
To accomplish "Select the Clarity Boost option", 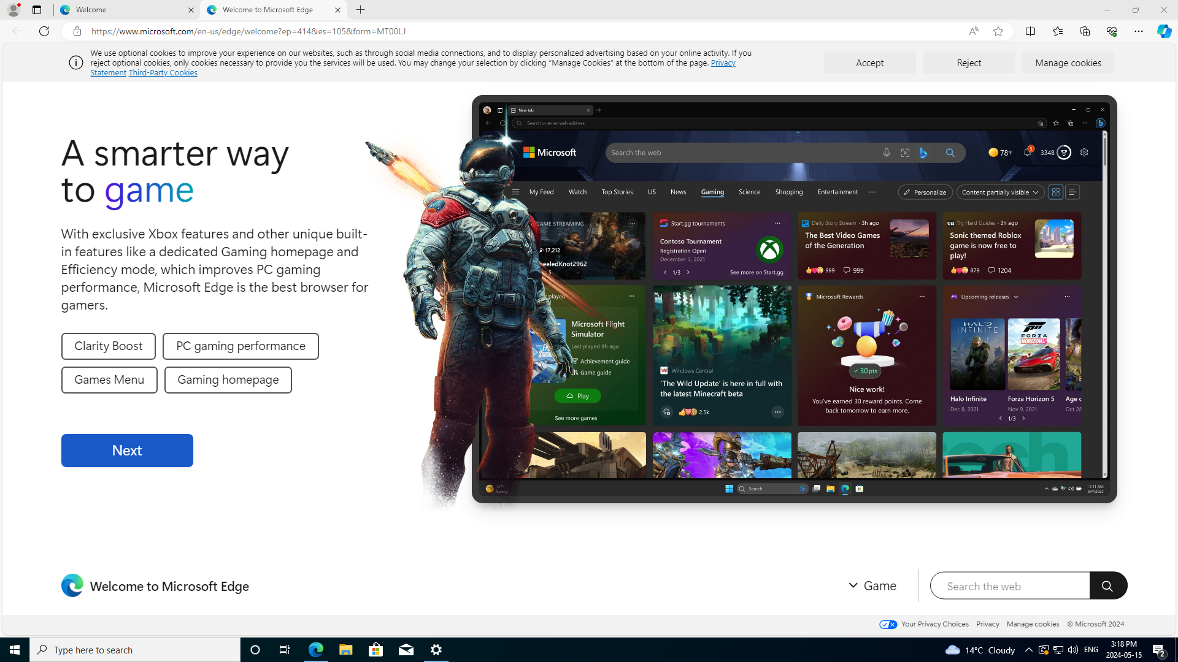I will coord(108,346).
